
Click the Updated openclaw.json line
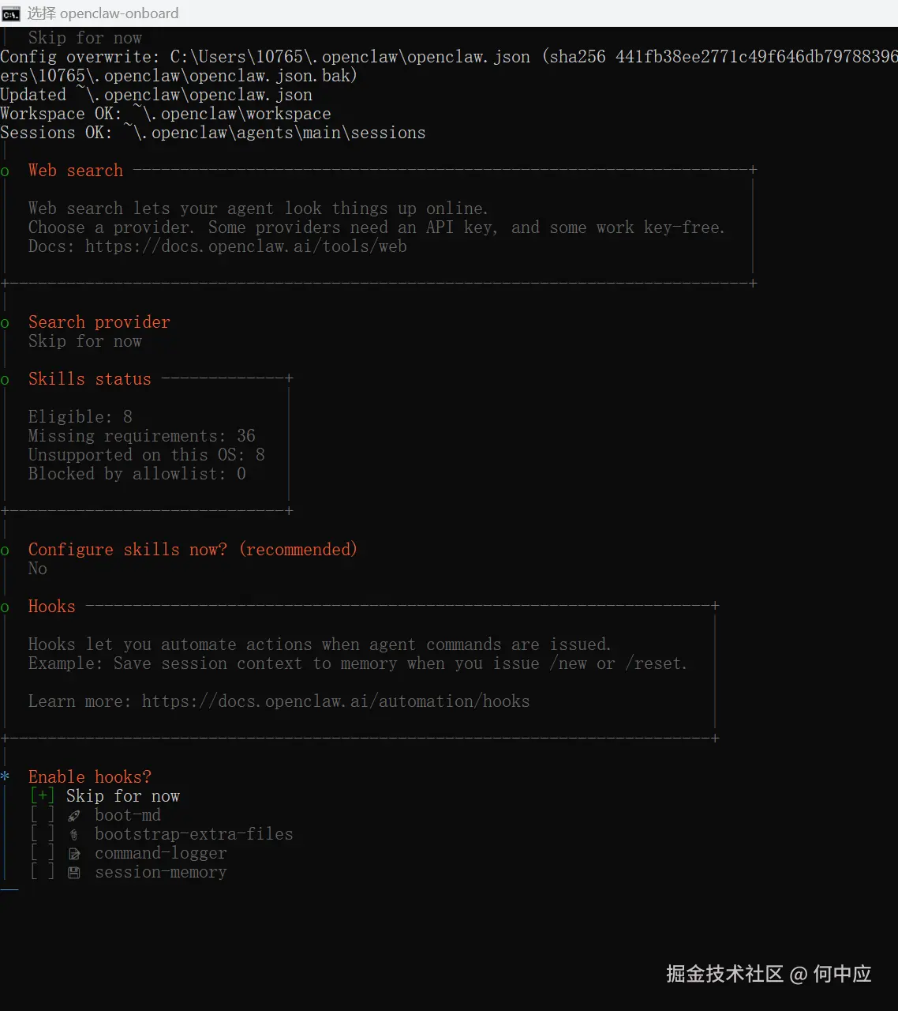156,95
